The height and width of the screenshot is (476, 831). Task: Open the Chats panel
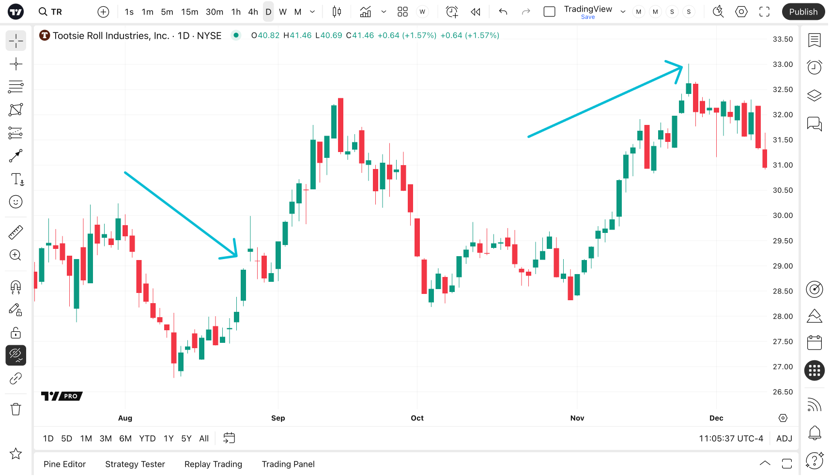click(815, 124)
